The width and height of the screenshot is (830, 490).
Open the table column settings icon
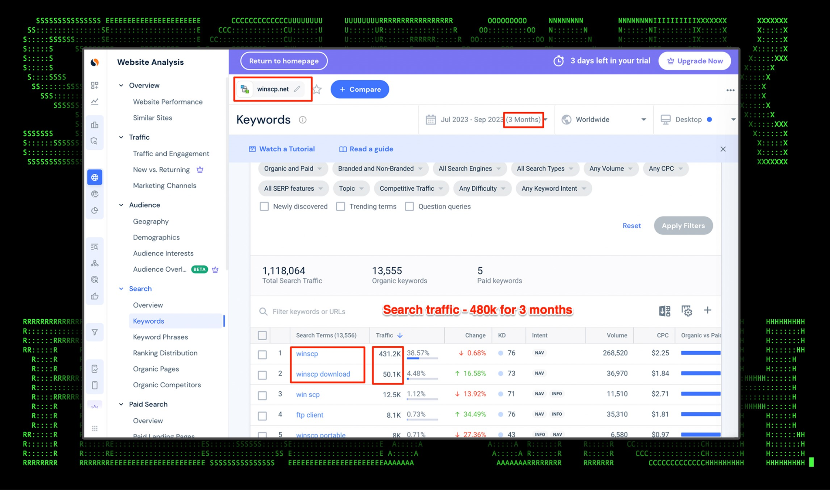click(687, 311)
